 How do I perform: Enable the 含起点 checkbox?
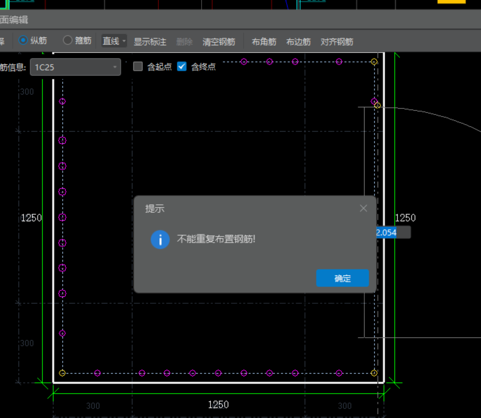138,67
